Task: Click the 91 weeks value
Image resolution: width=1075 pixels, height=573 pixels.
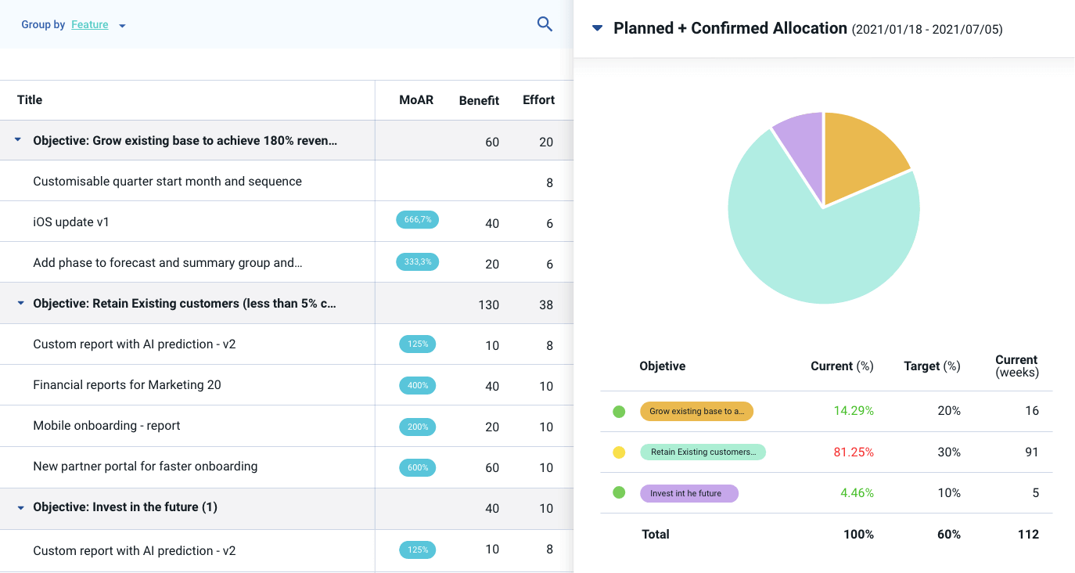Action: click(1031, 452)
